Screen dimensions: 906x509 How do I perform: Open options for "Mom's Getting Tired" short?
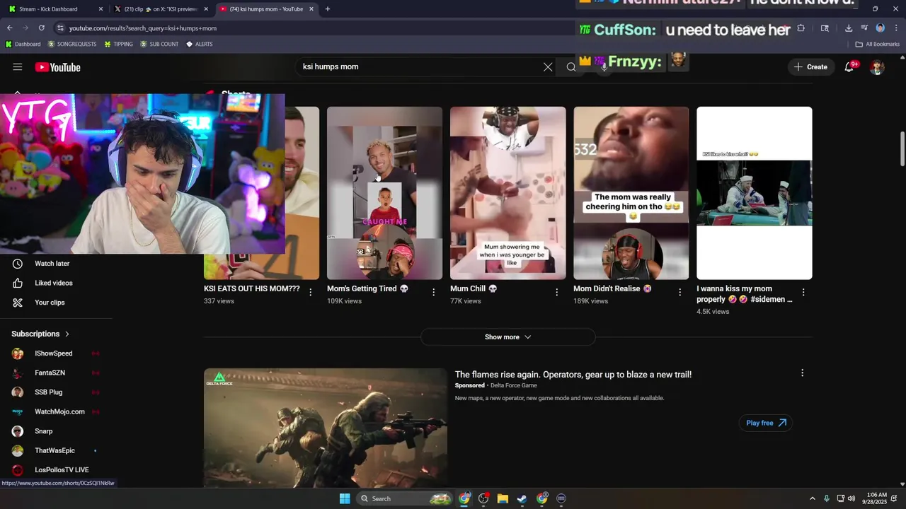[434, 292]
